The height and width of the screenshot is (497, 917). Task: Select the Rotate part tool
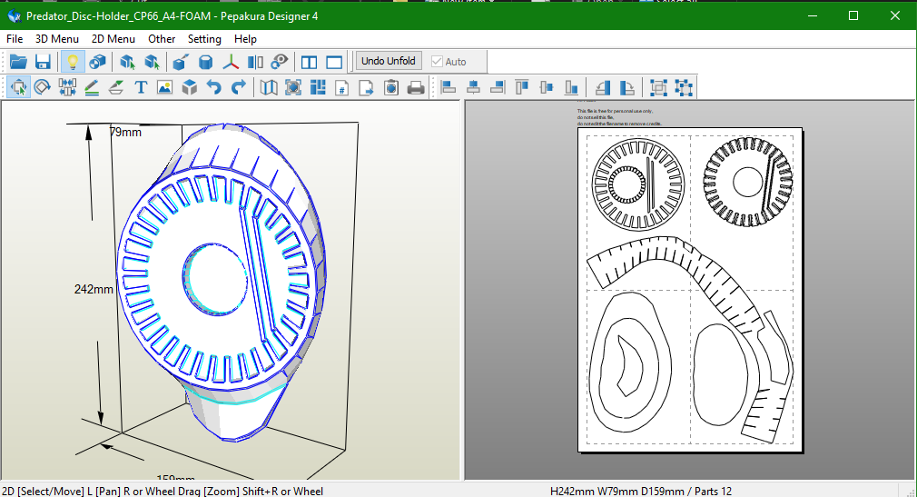click(x=42, y=87)
